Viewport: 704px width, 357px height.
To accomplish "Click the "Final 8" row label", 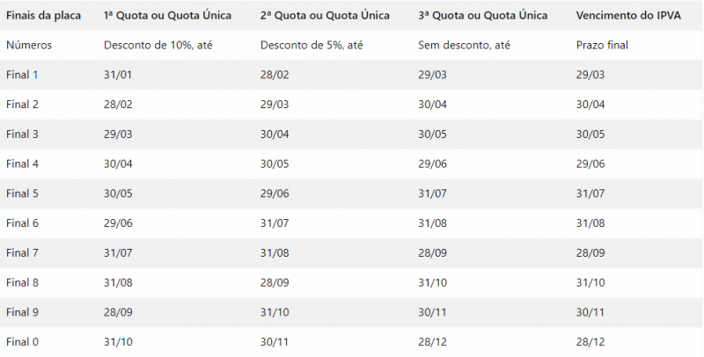I will tap(23, 282).
